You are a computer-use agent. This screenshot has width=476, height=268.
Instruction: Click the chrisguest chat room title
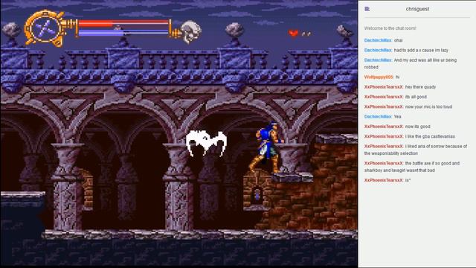point(417,9)
